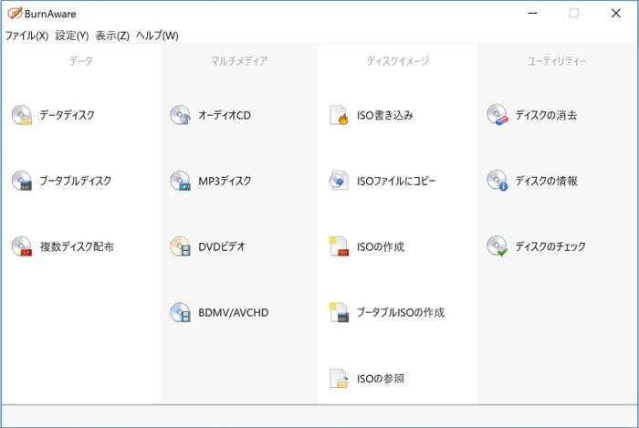Screen dimensions: 639x428
Task: Click the BDMV/AVCHD blue disc icon
Action: tap(180, 312)
